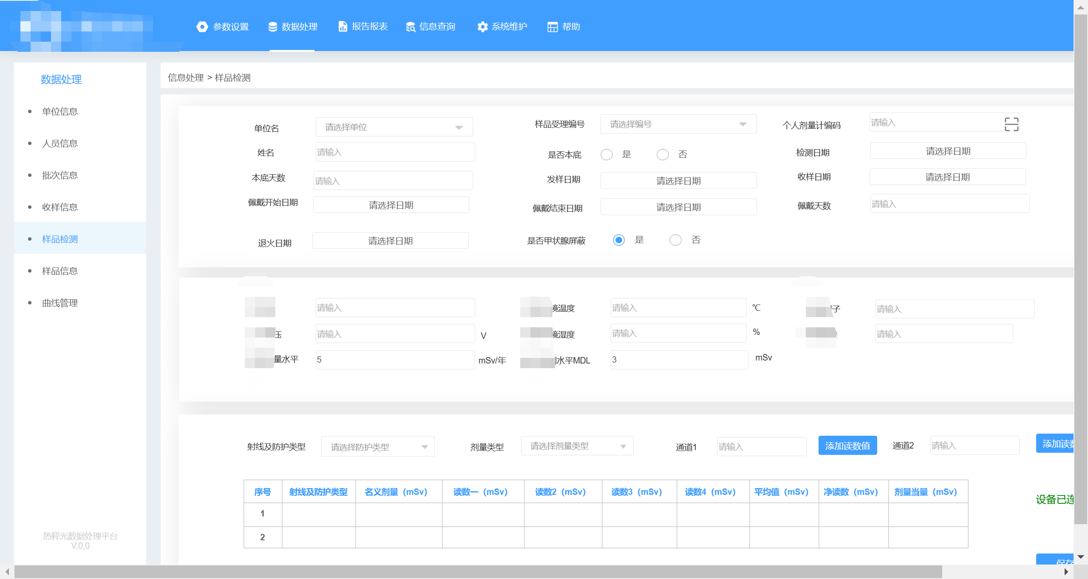Select 否 for 是否本底

(x=663, y=154)
